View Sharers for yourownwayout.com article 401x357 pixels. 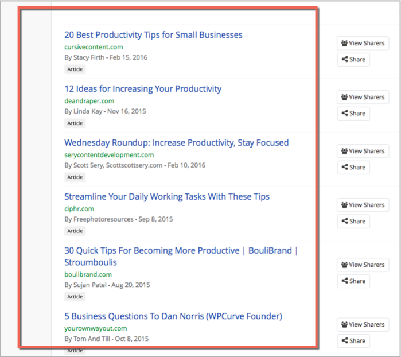pos(363,324)
